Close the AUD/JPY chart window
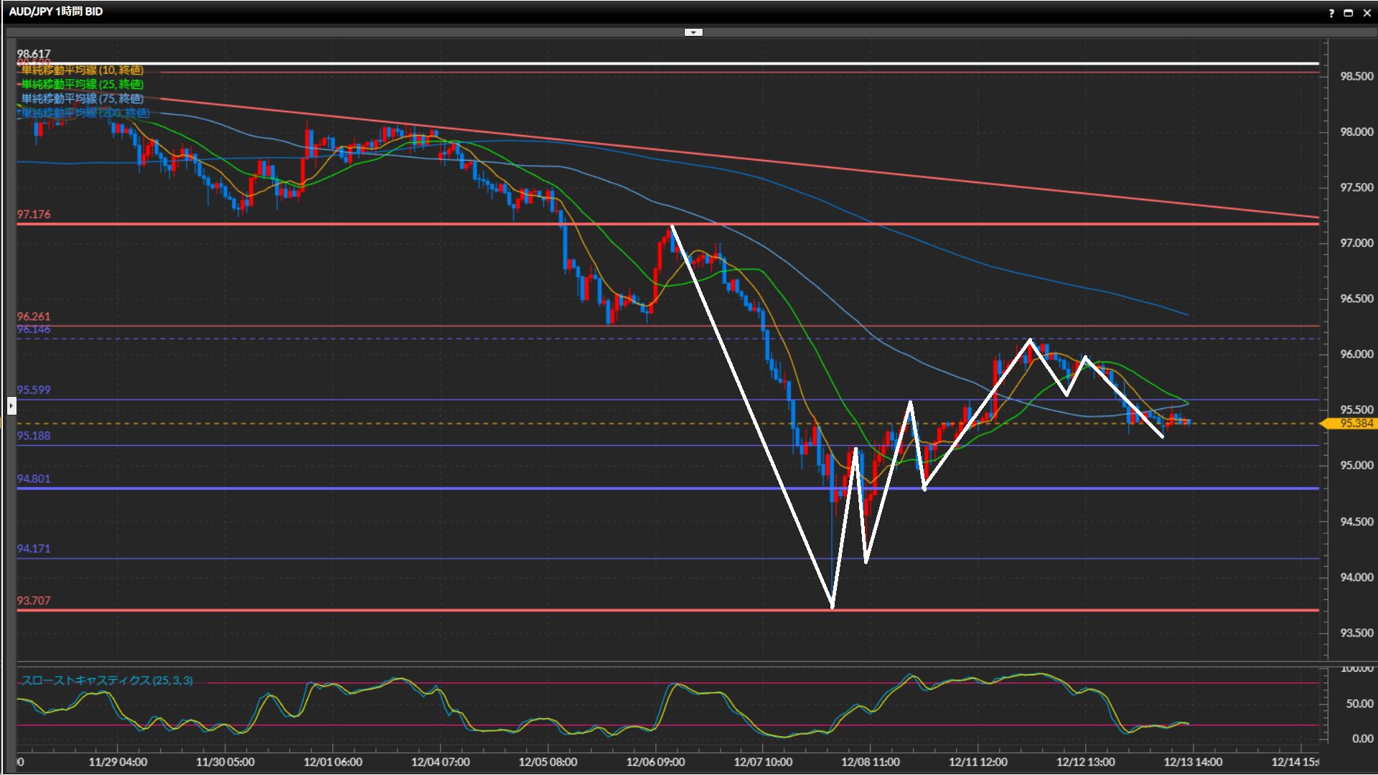 [x=1367, y=13]
